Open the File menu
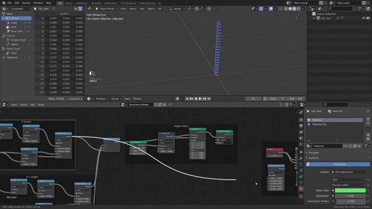Screen dimensions: 372x209 click(9, 3)
